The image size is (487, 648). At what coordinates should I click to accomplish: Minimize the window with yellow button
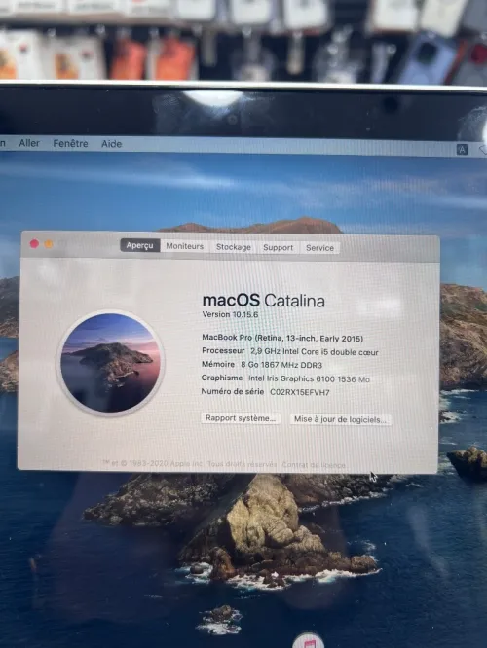point(49,244)
